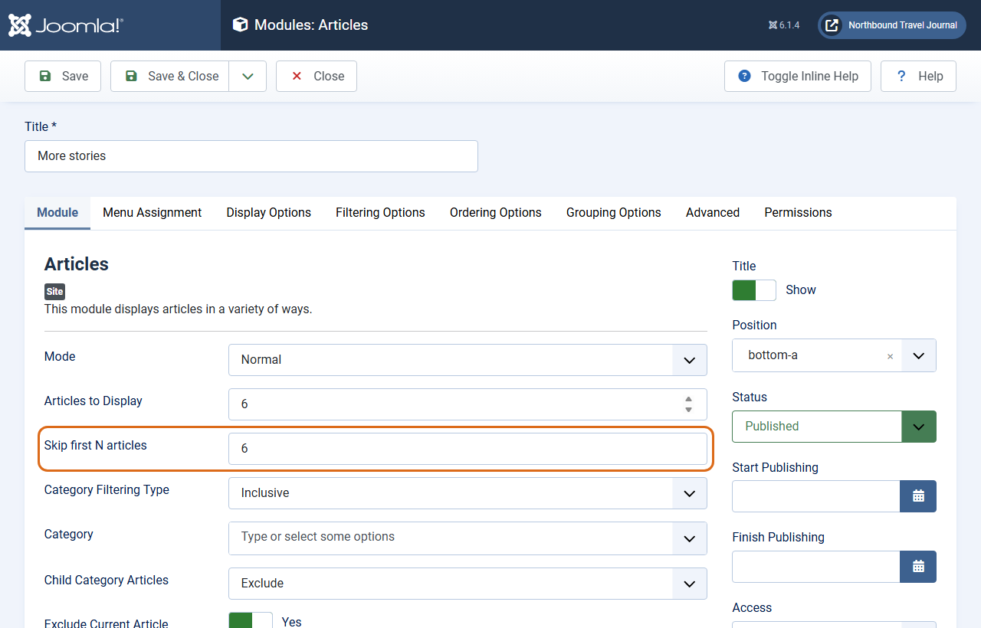
Task: Open the Start Publishing calendar picker
Action: (x=918, y=496)
